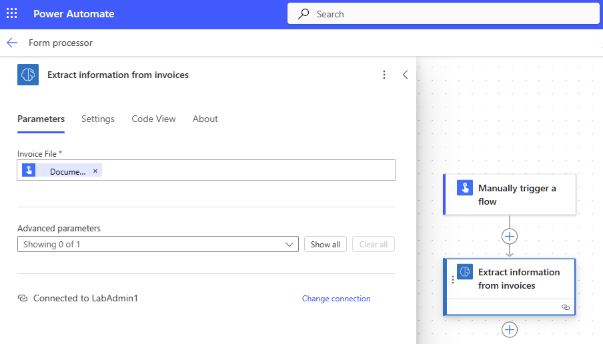The height and width of the screenshot is (344, 603).
Task: Select the Parameters tab
Action: [41, 119]
